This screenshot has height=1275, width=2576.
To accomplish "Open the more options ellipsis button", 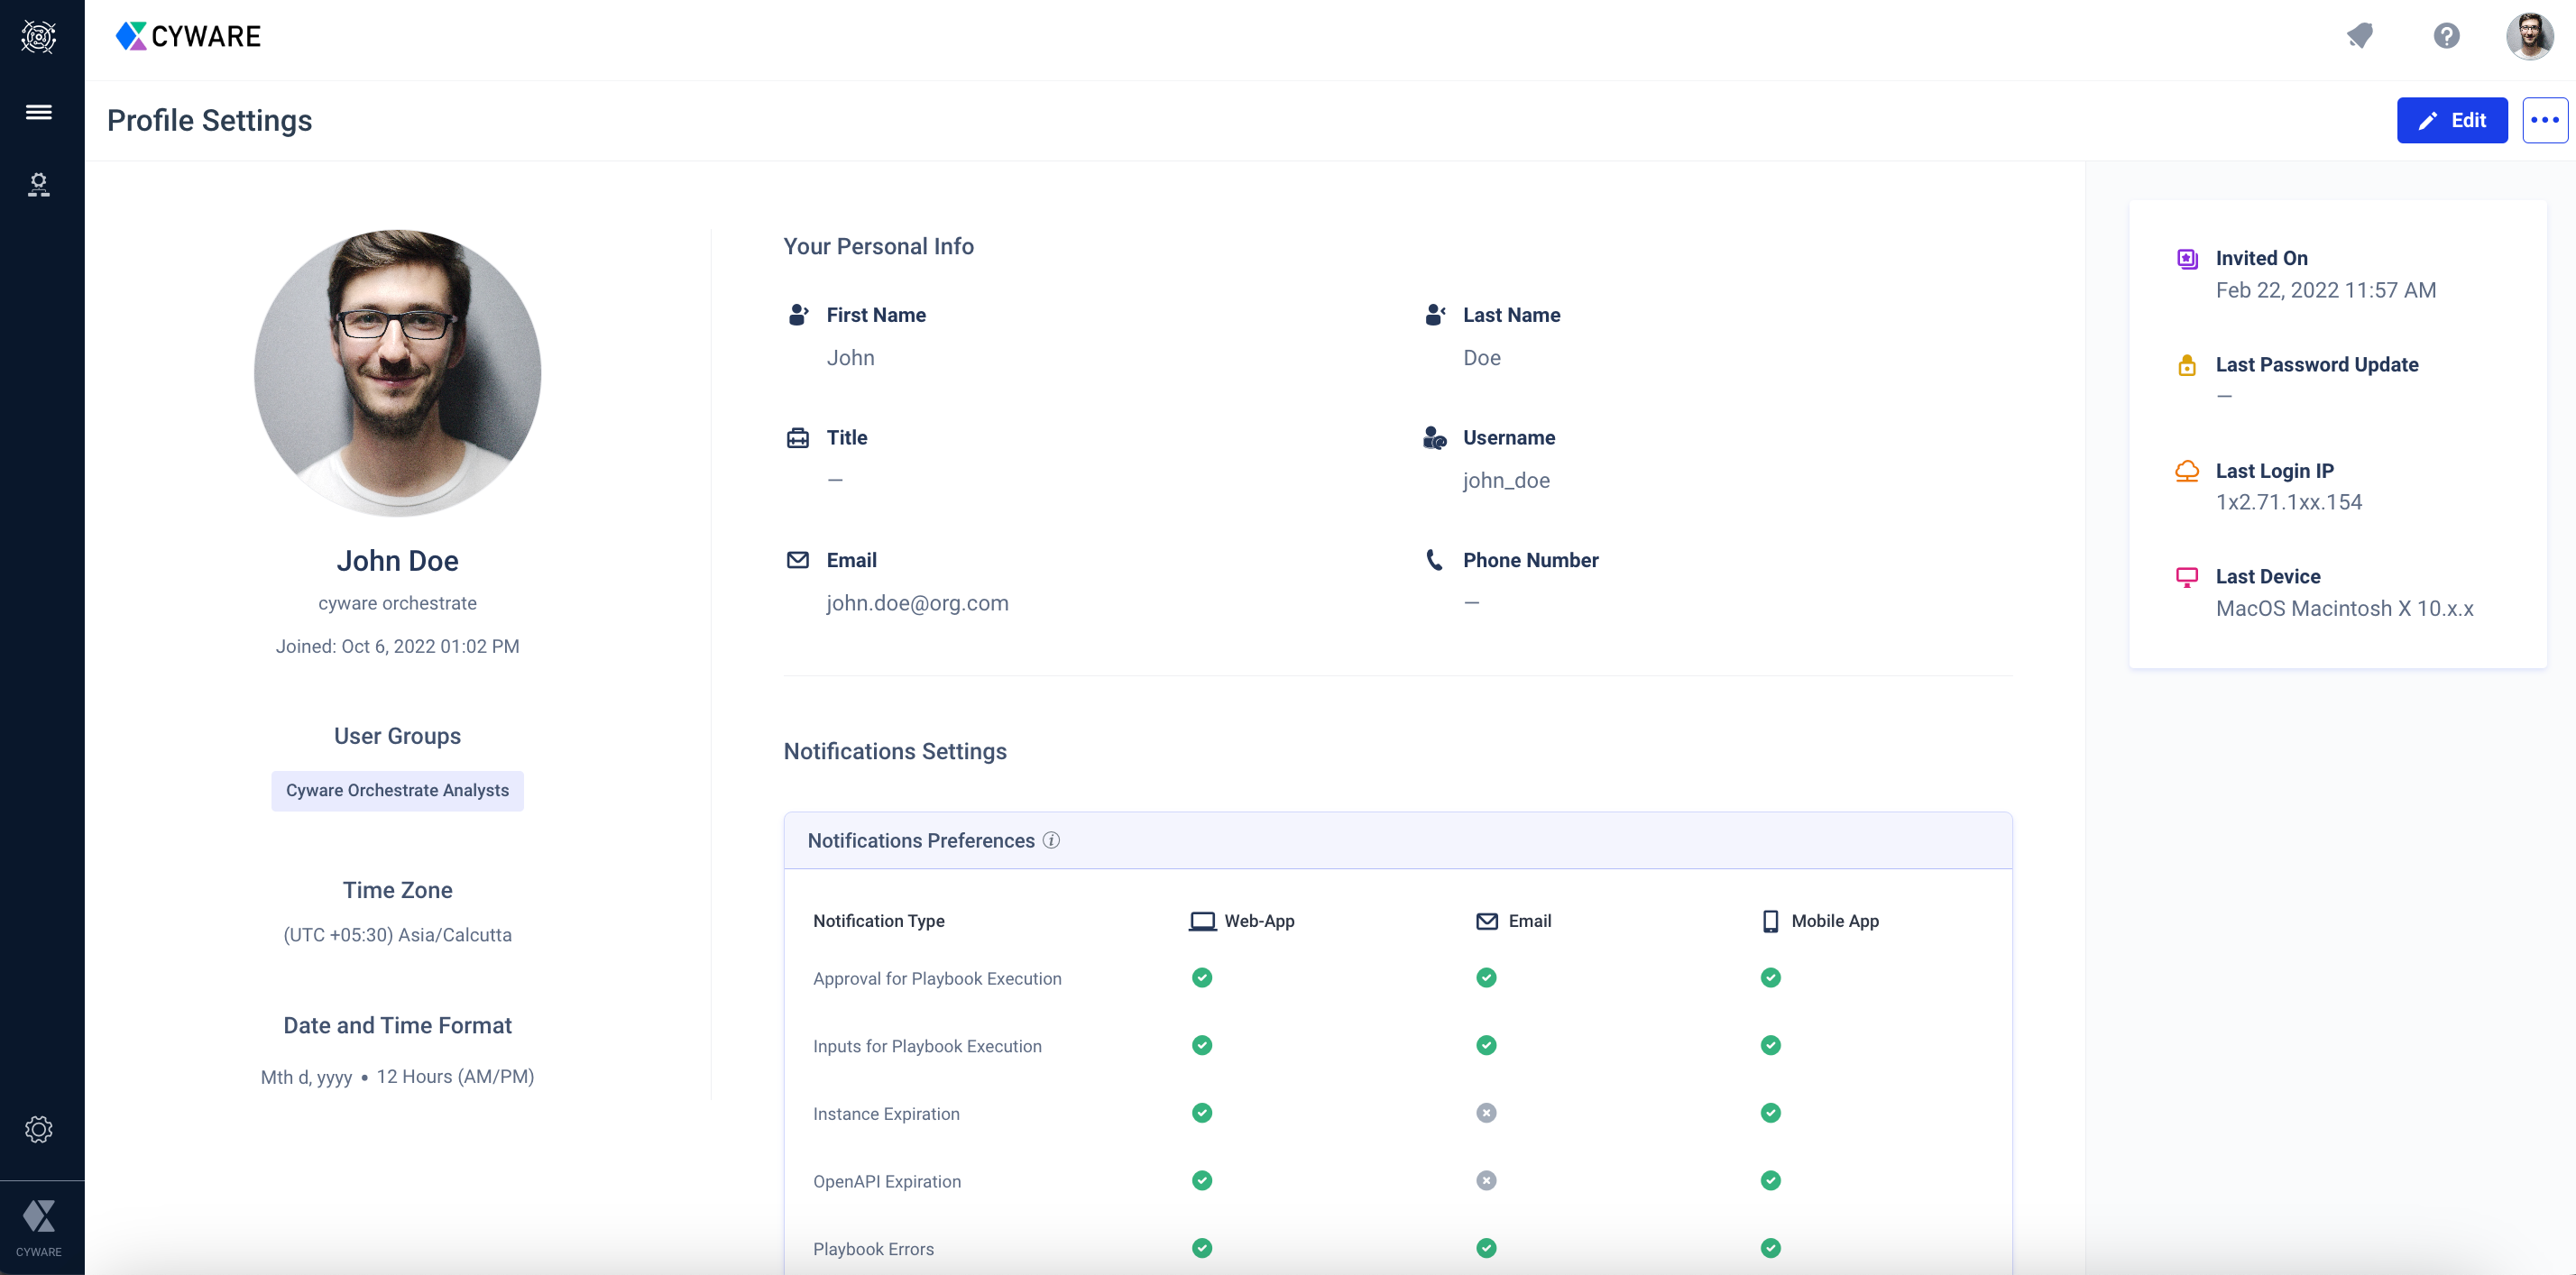I will click(x=2544, y=120).
